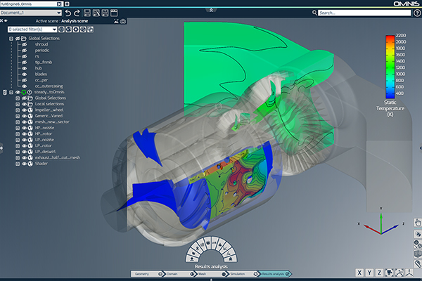
Task: Switch to the Simulation workflow step
Action: pos(242,274)
